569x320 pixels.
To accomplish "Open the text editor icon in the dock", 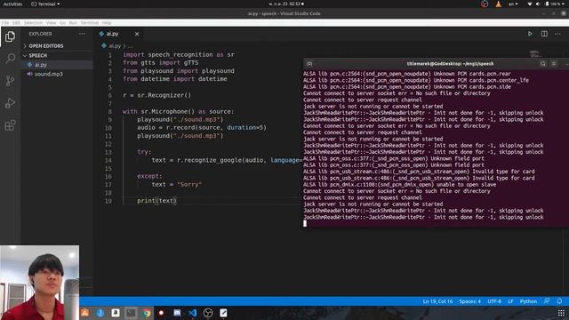I will coord(223,313).
